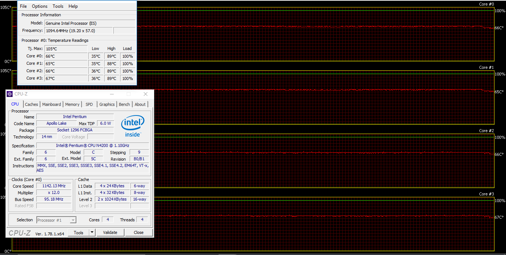The width and height of the screenshot is (506, 255).
Task: Click the Level 2 value 2 x 1024 KBytes
Action: click(112, 199)
